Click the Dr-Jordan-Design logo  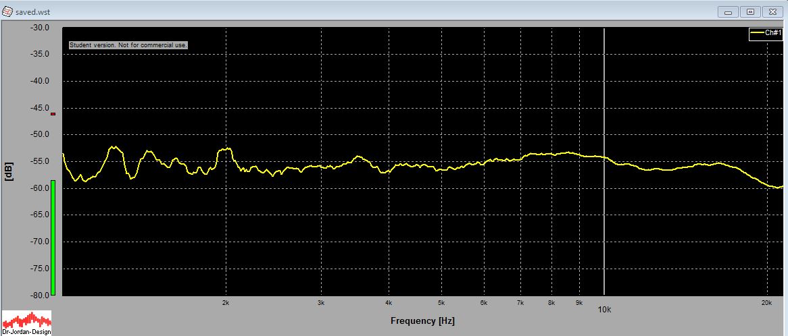click(x=26, y=323)
